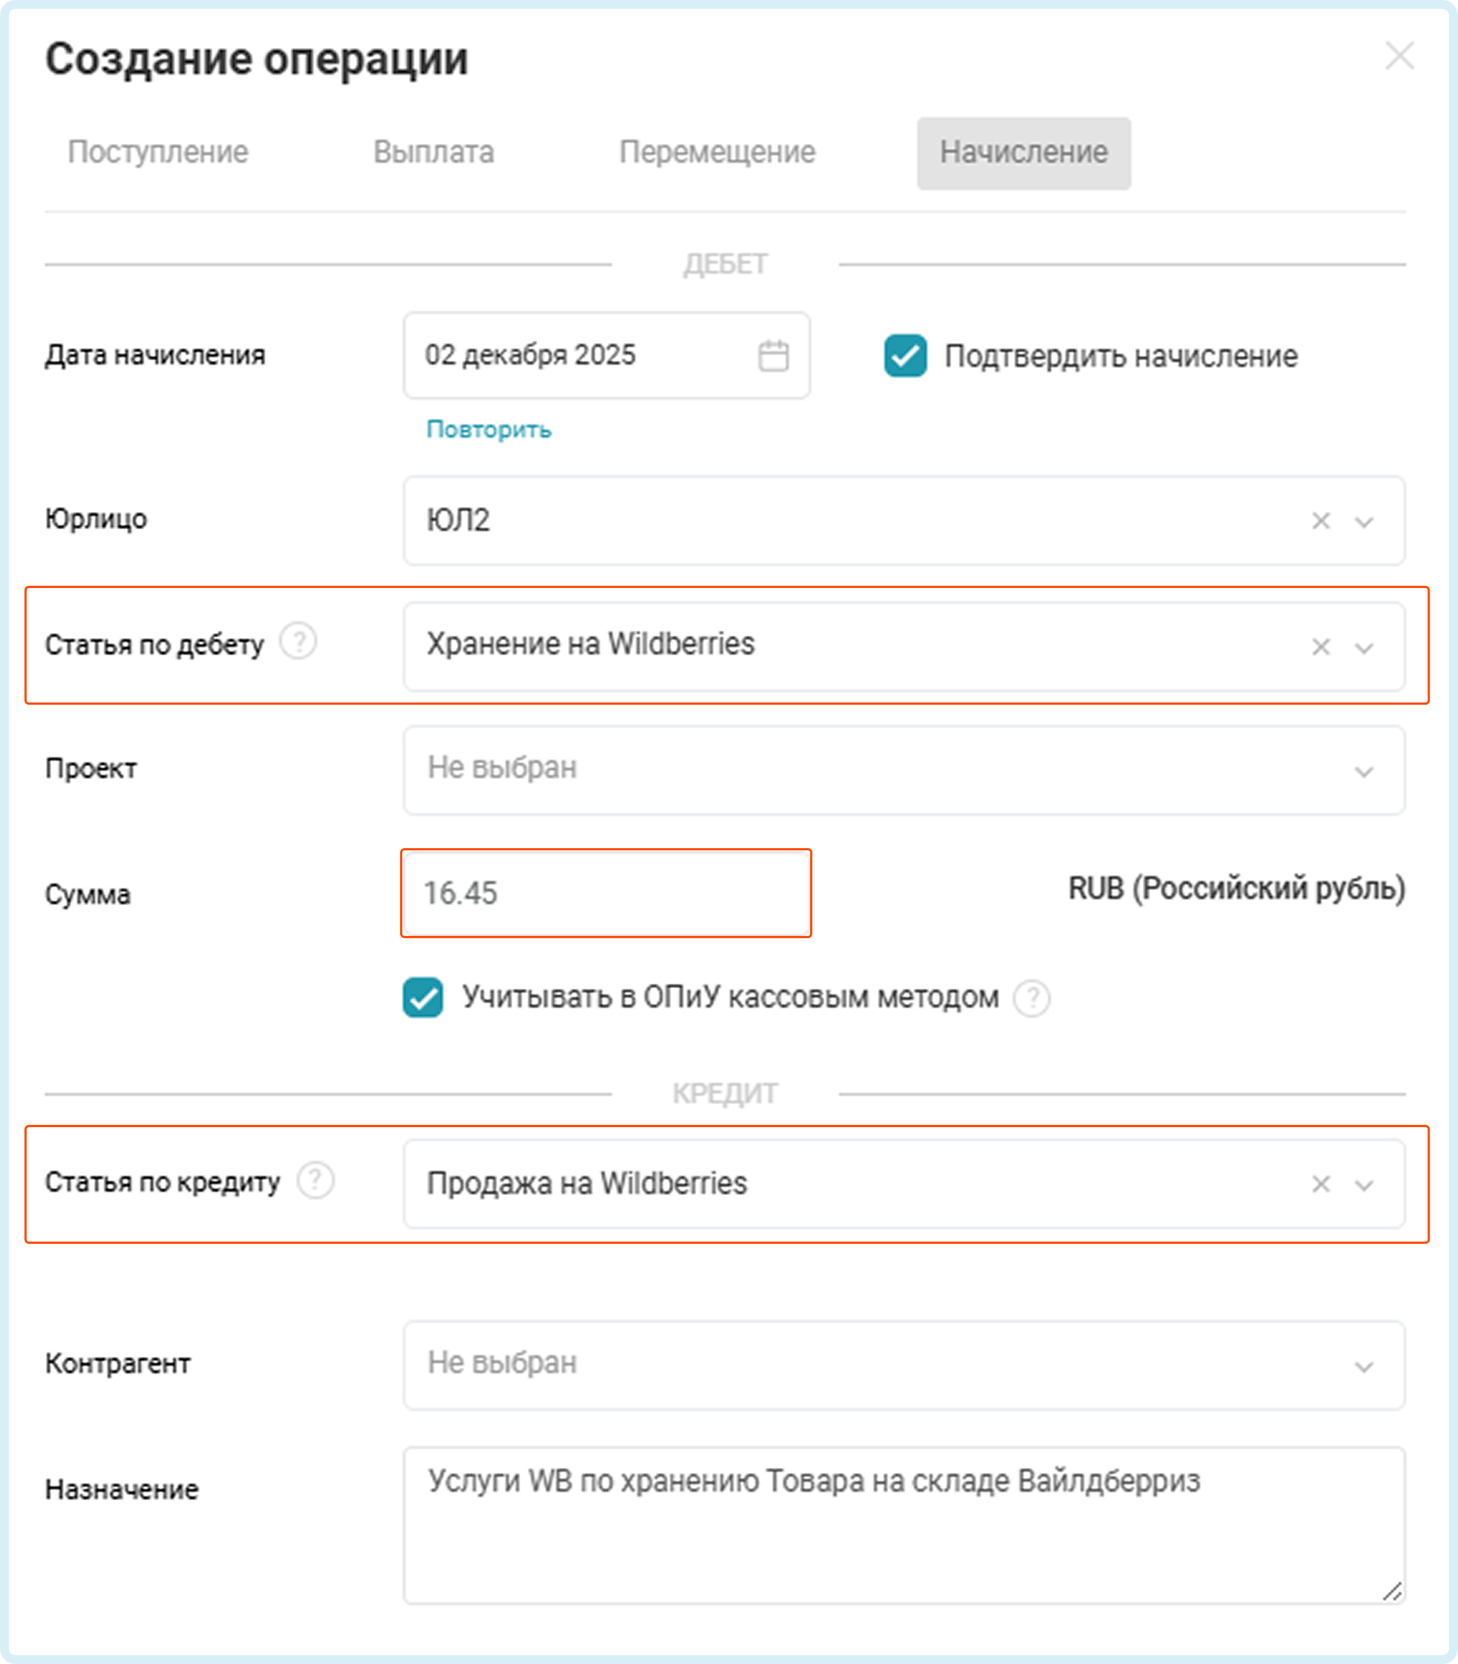Select the Перемещение tab

click(717, 152)
